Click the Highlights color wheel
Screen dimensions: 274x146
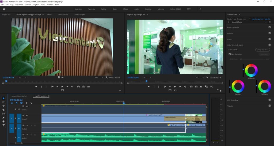(x=264, y=86)
